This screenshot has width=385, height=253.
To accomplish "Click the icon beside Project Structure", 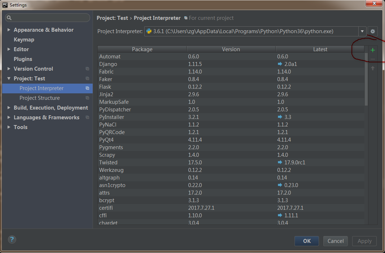I will click(87, 98).
